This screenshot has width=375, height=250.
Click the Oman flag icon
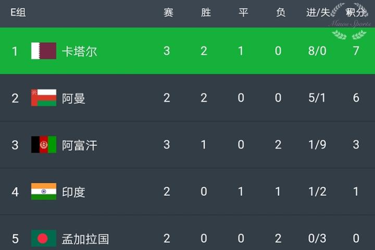[x=44, y=98]
